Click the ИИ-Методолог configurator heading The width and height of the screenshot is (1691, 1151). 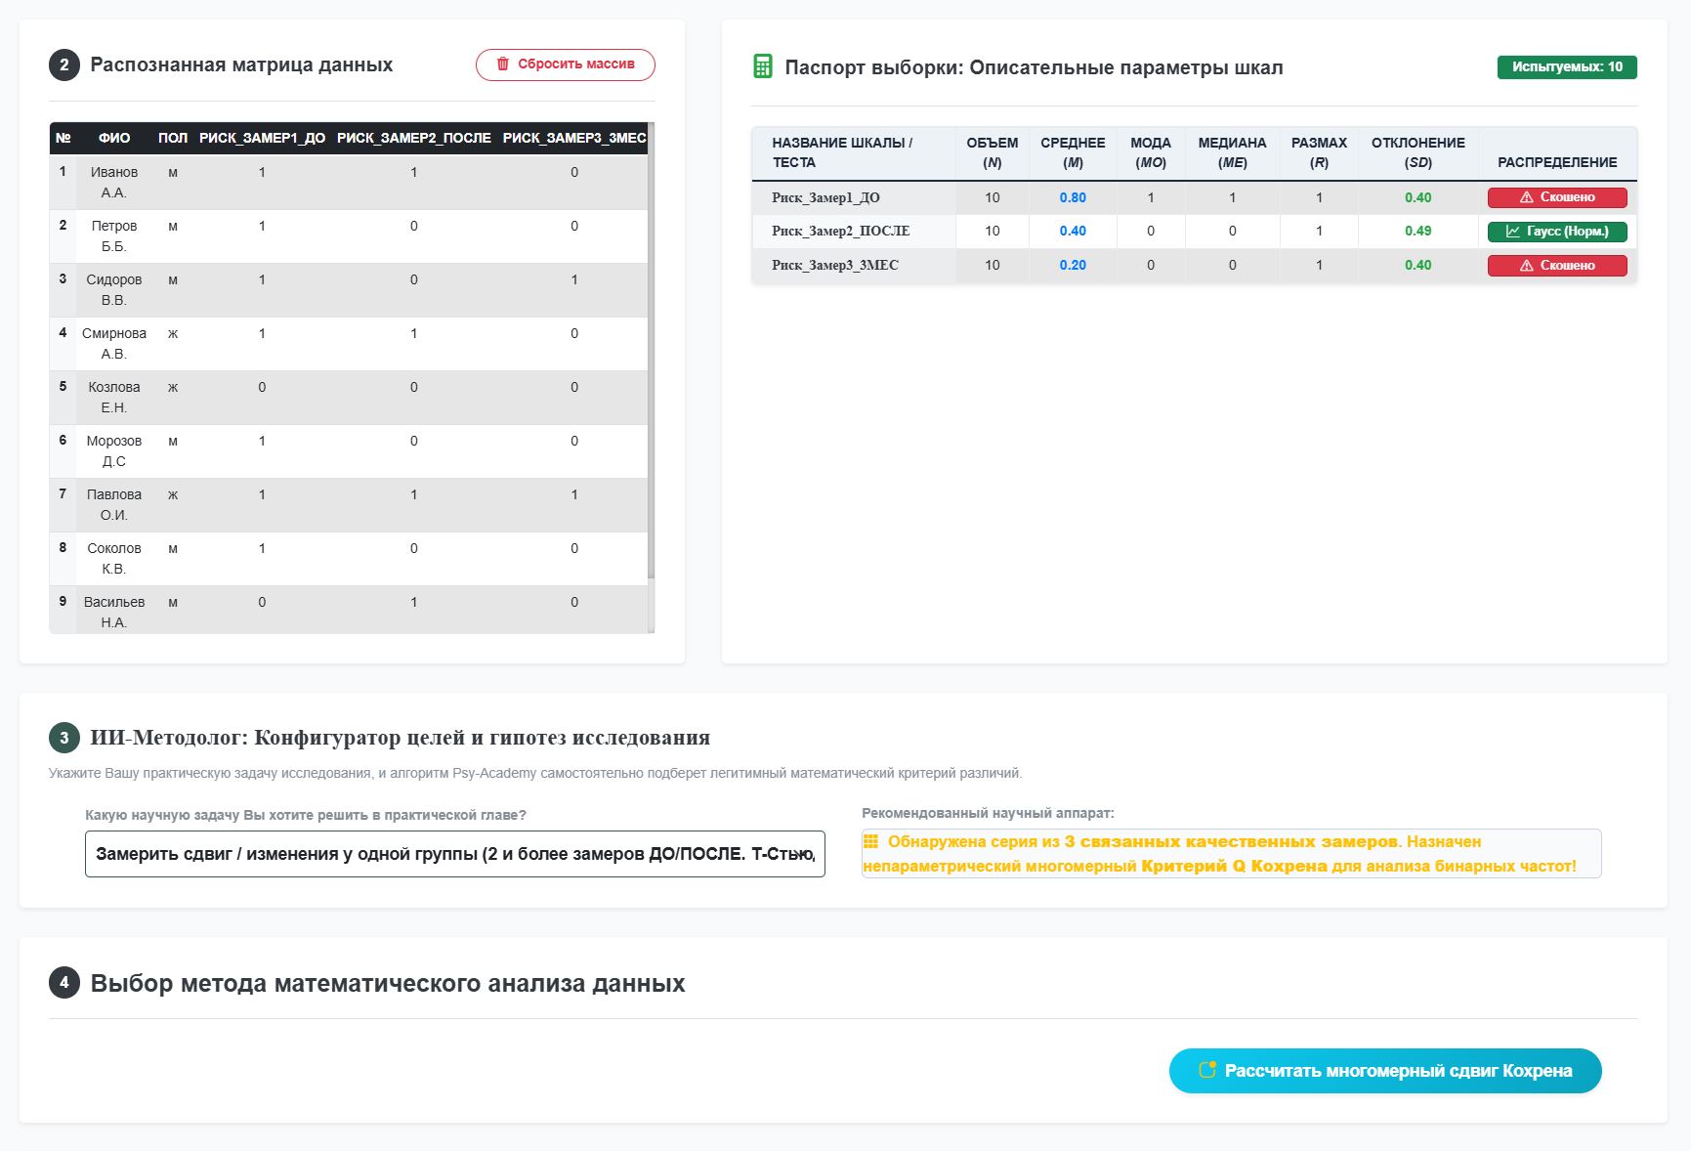point(400,738)
